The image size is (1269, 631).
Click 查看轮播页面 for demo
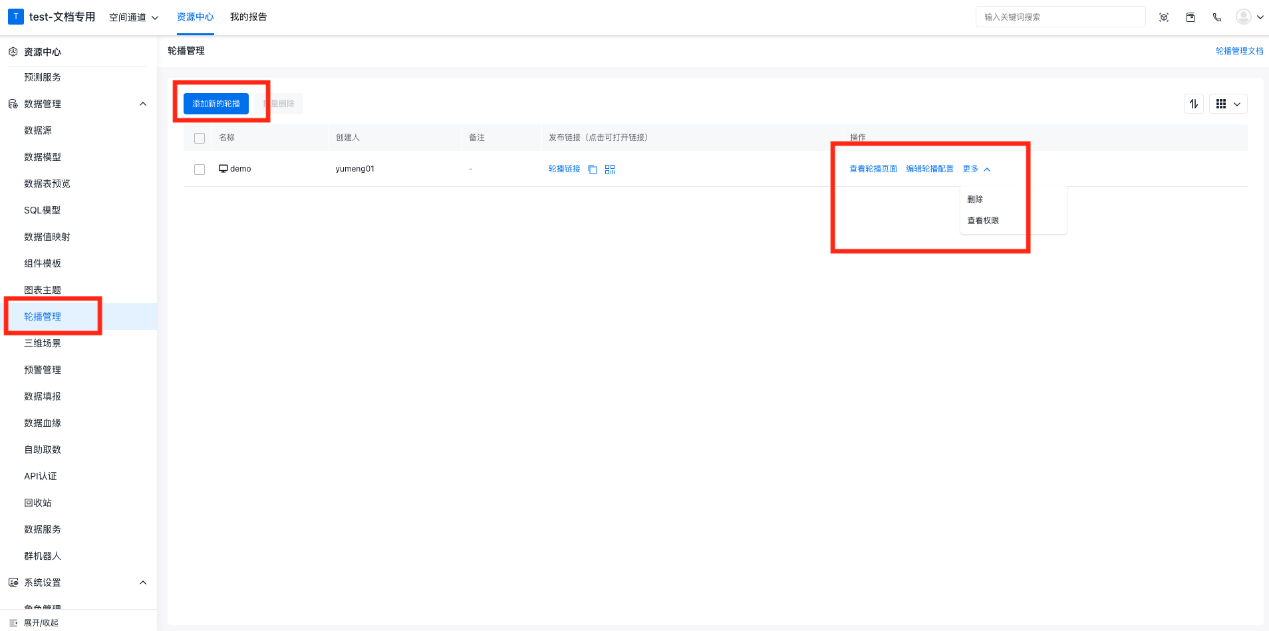(873, 169)
